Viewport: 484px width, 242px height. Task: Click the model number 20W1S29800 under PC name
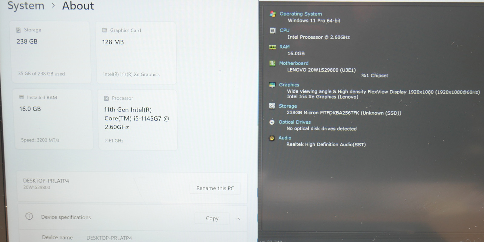37,188
